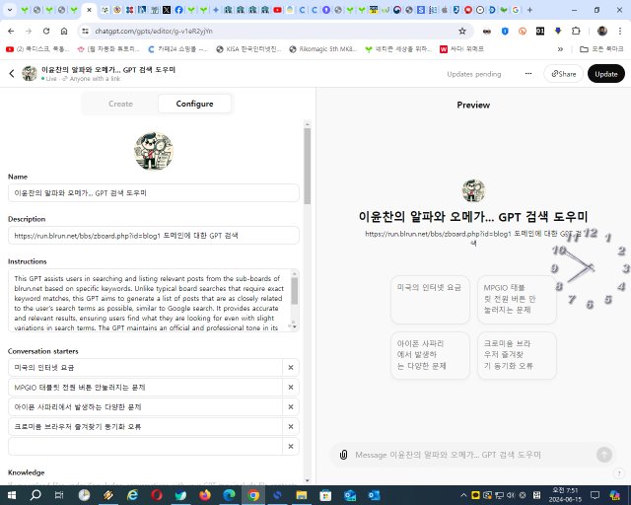Viewport: 631px width, 505px height.
Task: Click the Instructions box scroll-down arrow
Action: (x=295, y=326)
